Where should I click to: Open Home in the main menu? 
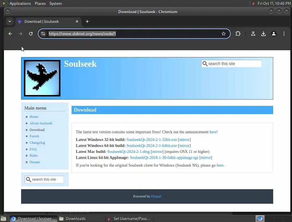[x=34, y=117]
